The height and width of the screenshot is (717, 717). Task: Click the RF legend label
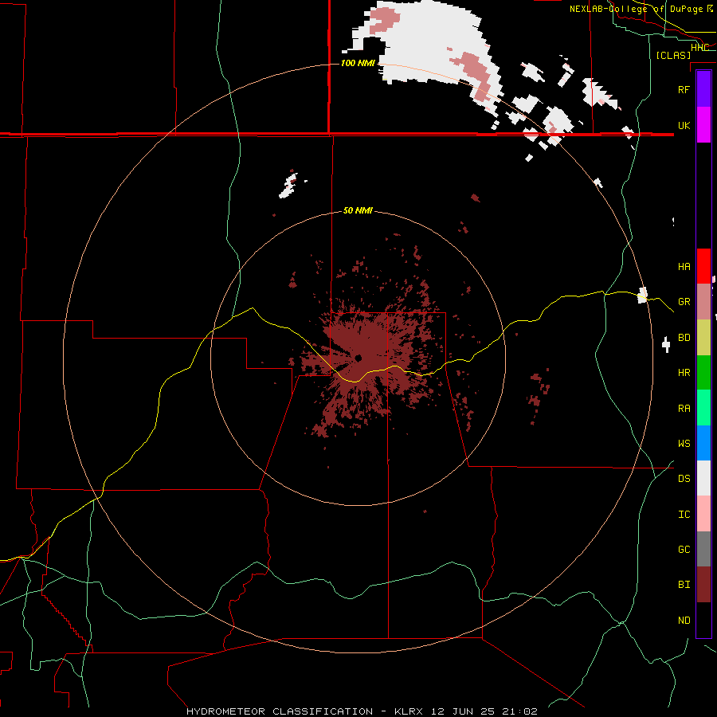click(684, 89)
